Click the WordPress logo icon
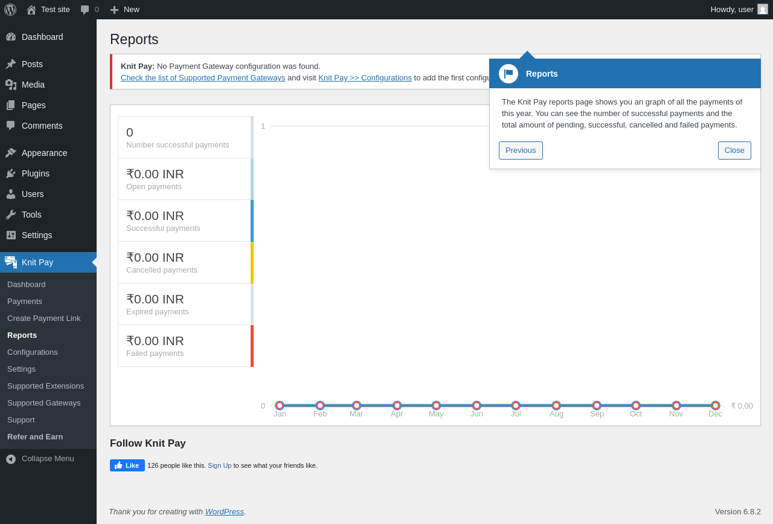The height and width of the screenshot is (524, 773). point(10,10)
